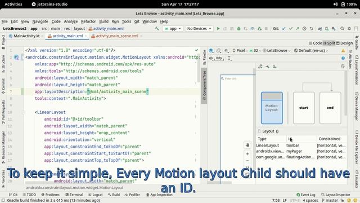Open IDE settings gear icon
Image resolution: width=360 pixels, height=203 pixels.
[x=349, y=29]
